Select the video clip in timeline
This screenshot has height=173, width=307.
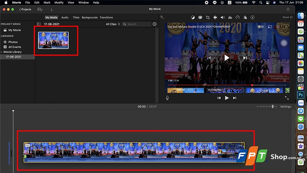134,152
